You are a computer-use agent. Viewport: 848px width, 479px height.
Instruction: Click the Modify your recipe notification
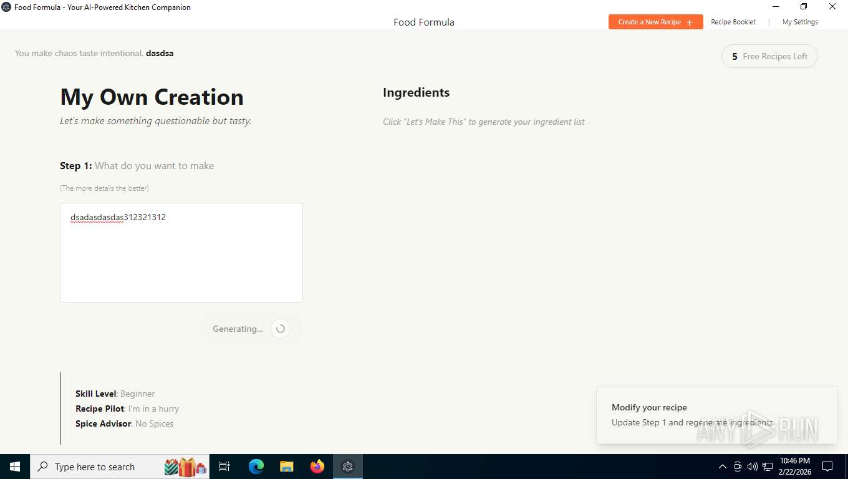[x=716, y=415]
